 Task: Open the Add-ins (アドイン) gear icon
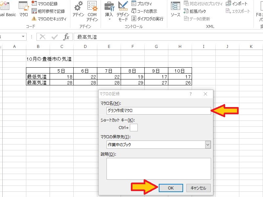(x=78, y=9)
